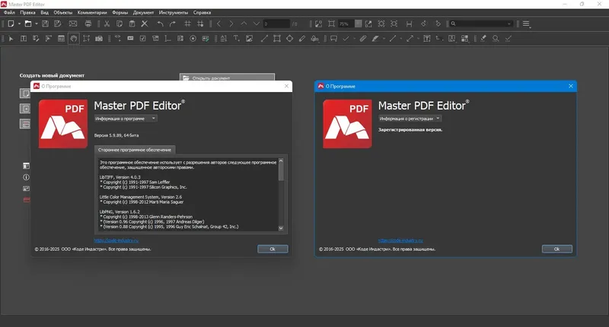Go to the next page arrow

[x=231, y=24]
